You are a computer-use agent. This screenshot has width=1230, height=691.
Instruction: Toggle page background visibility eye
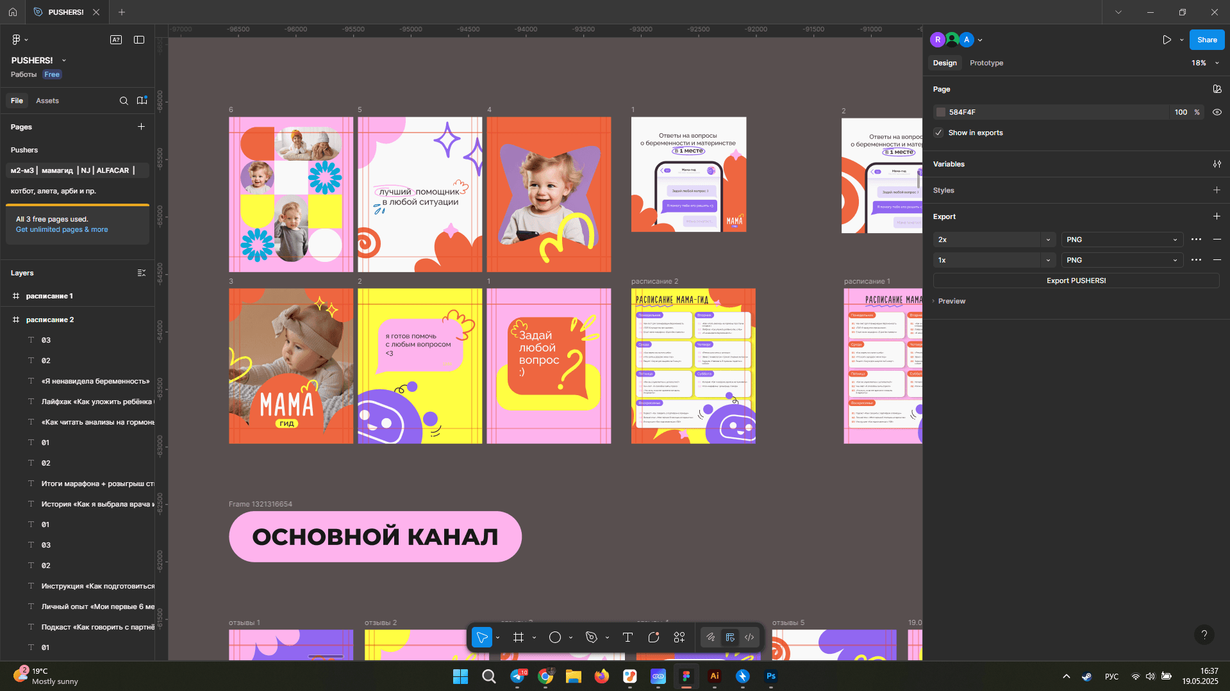click(x=1217, y=112)
